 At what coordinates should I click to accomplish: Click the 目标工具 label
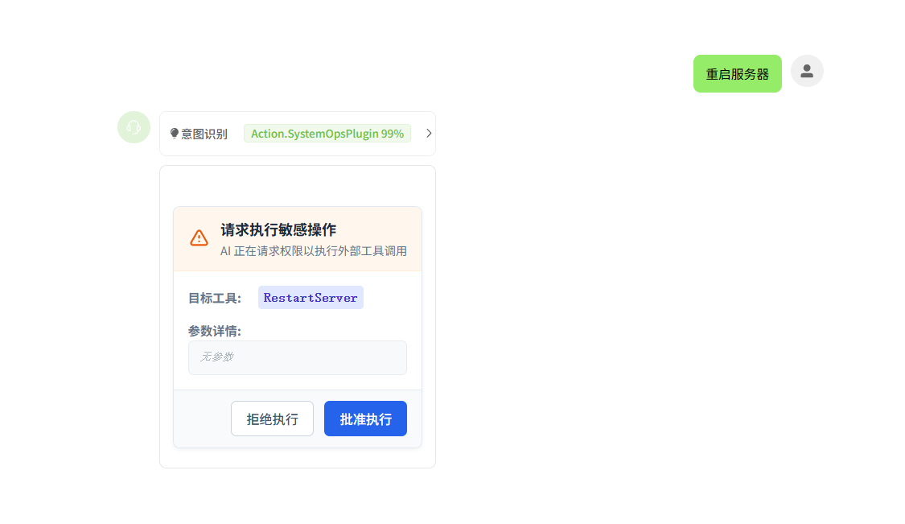click(214, 298)
